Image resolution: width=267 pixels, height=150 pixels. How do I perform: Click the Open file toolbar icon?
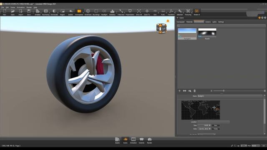click(x=13, y=11)
